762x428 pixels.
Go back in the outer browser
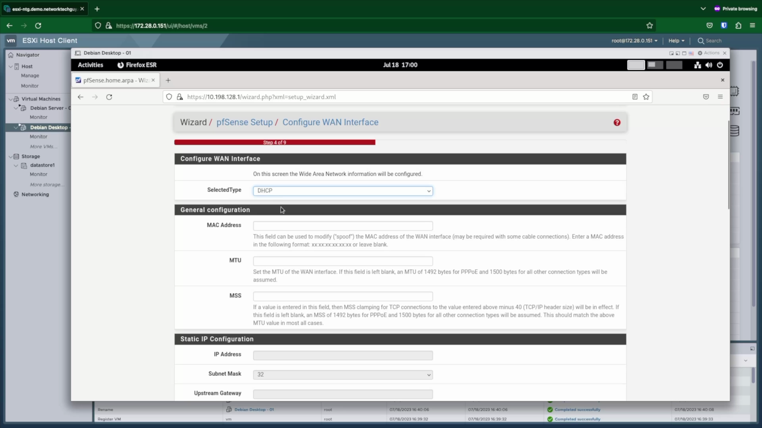tap(10, 26)
